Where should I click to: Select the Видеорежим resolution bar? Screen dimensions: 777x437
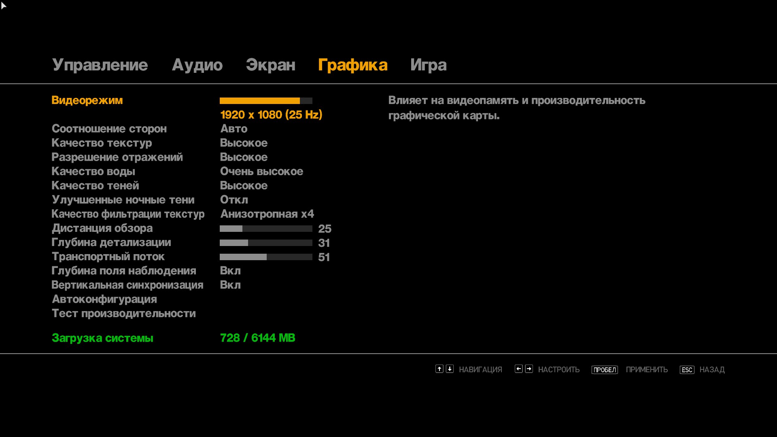pyautogui.click(x=266, y=101)
